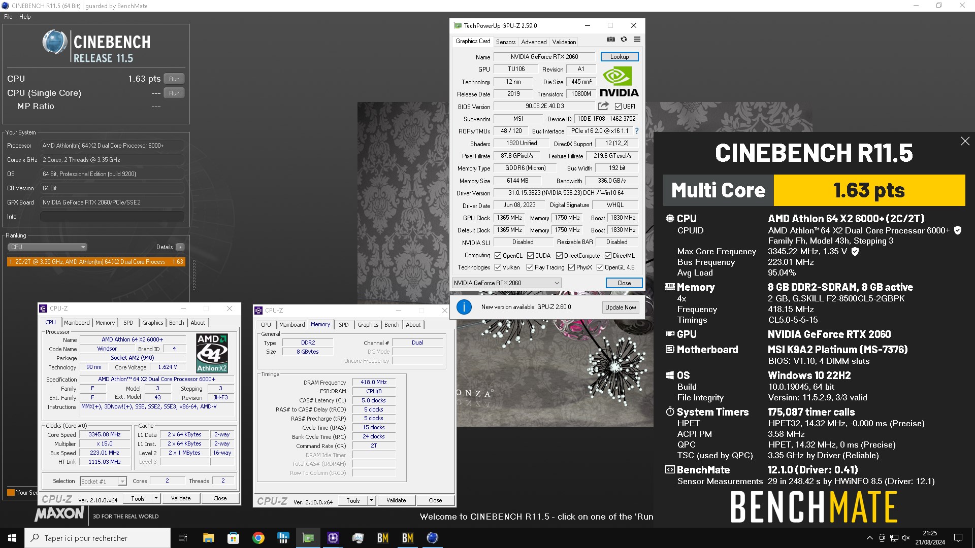Toggle the PhysX checkbox

coord(571,267)
